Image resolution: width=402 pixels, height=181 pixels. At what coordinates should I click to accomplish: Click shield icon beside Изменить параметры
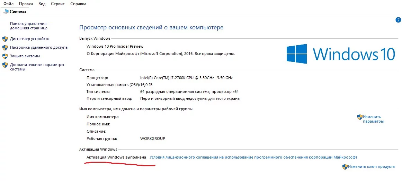pos(360,117)
